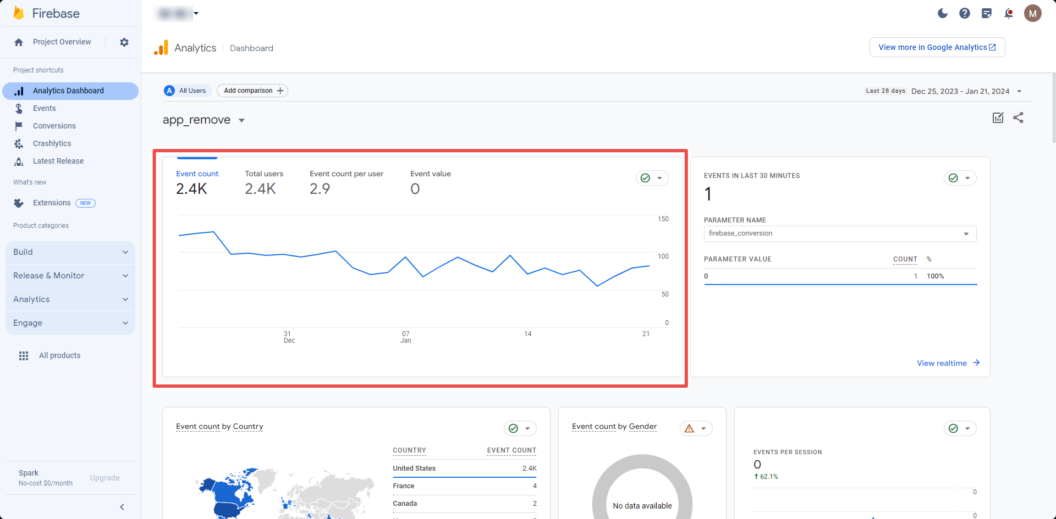This screenshot has height=519, width=1056.
Task: Click the world map chart
Action: tap(284, 493)
